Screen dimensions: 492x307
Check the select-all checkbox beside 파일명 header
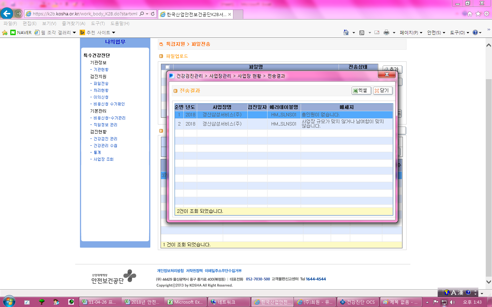pyautogui.click(x=167, y=67)
